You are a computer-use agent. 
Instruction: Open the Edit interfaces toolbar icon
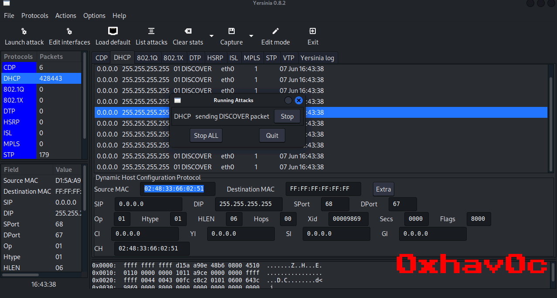pyautogui.click(x=69, y=31)
